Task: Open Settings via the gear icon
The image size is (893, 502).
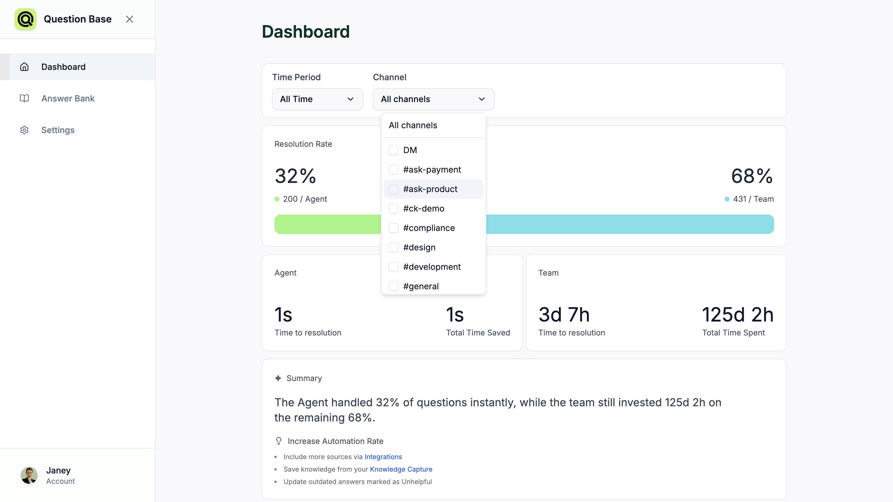Action: tap(24, 130)
